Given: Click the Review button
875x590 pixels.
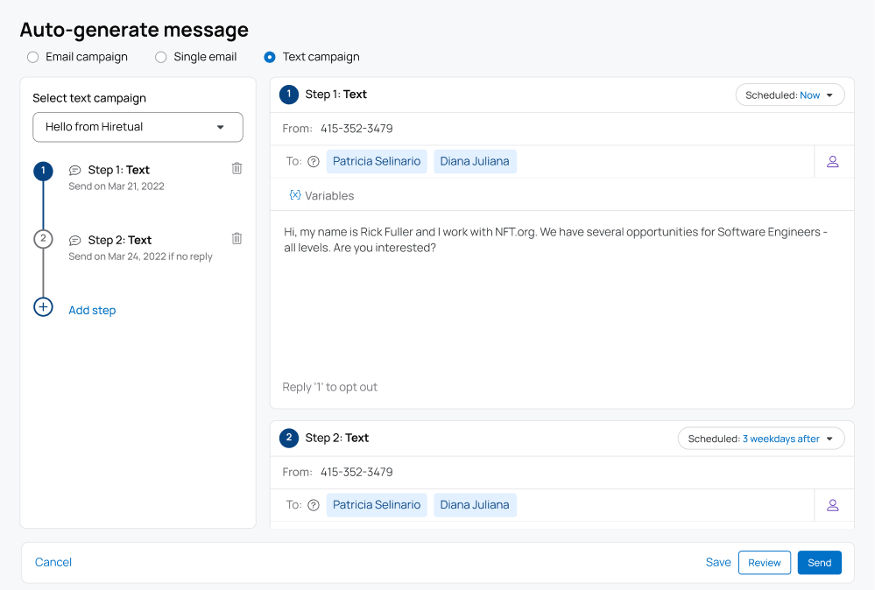Looking at the screenshot, I should 764,563.
